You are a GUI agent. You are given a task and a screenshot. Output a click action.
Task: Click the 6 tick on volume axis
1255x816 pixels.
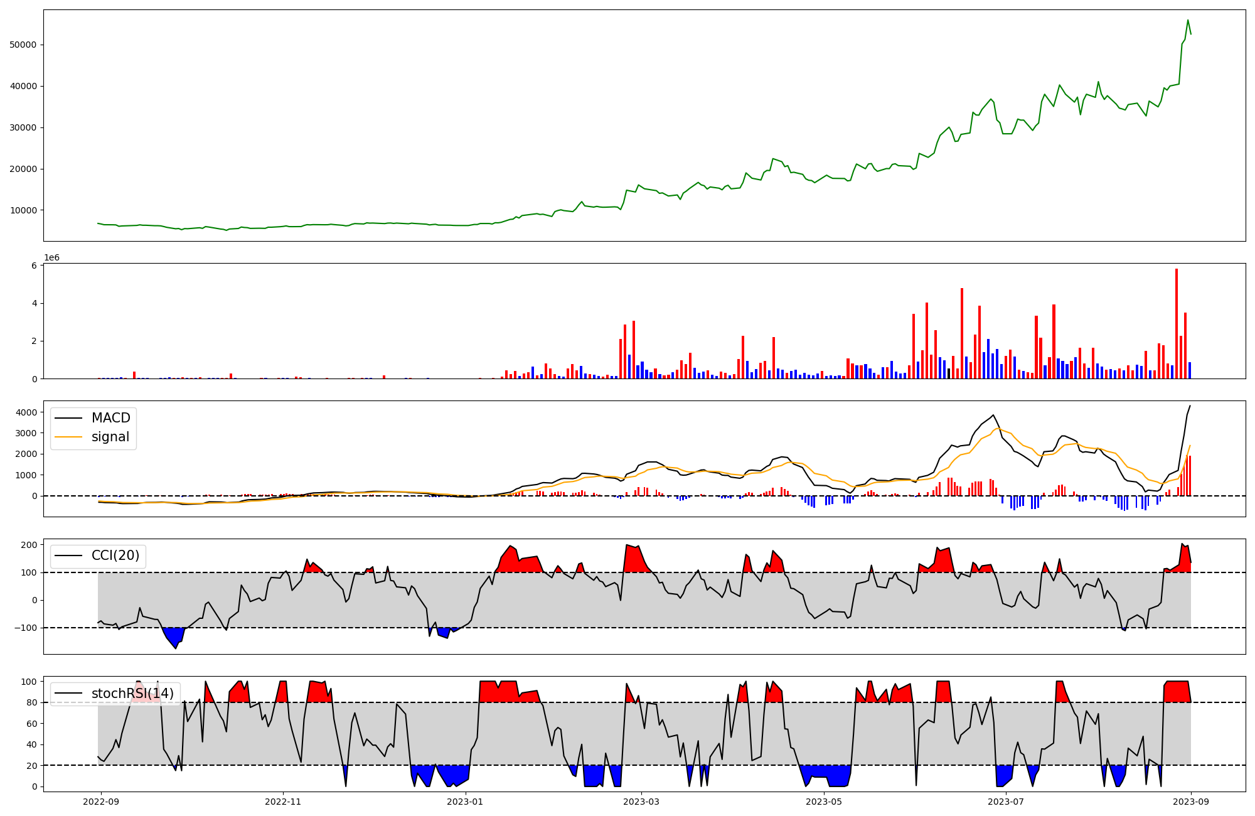[x=36, y=266]
